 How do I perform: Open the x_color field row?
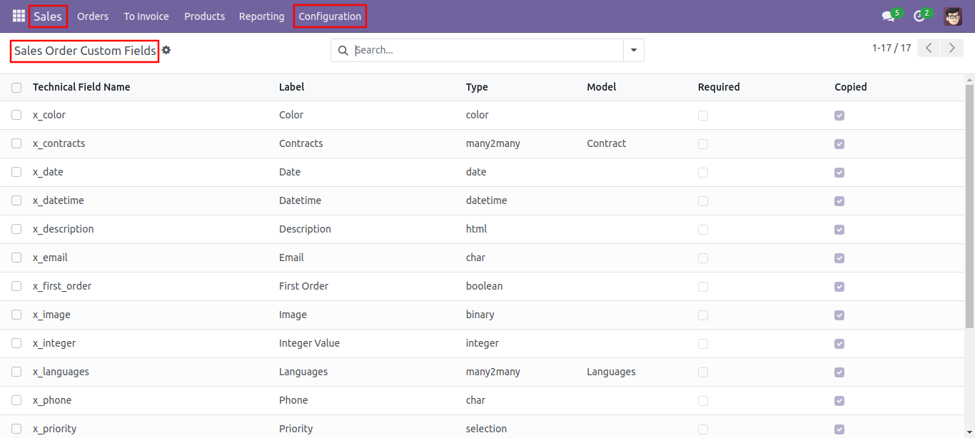483,115
